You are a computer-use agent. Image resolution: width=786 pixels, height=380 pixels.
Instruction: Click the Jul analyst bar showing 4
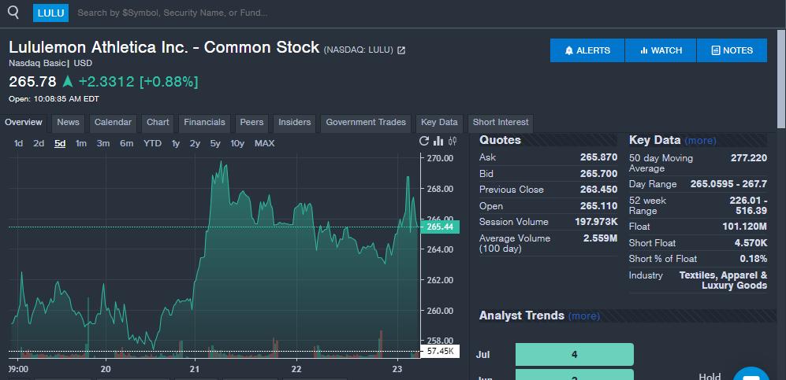pos(575,355)
